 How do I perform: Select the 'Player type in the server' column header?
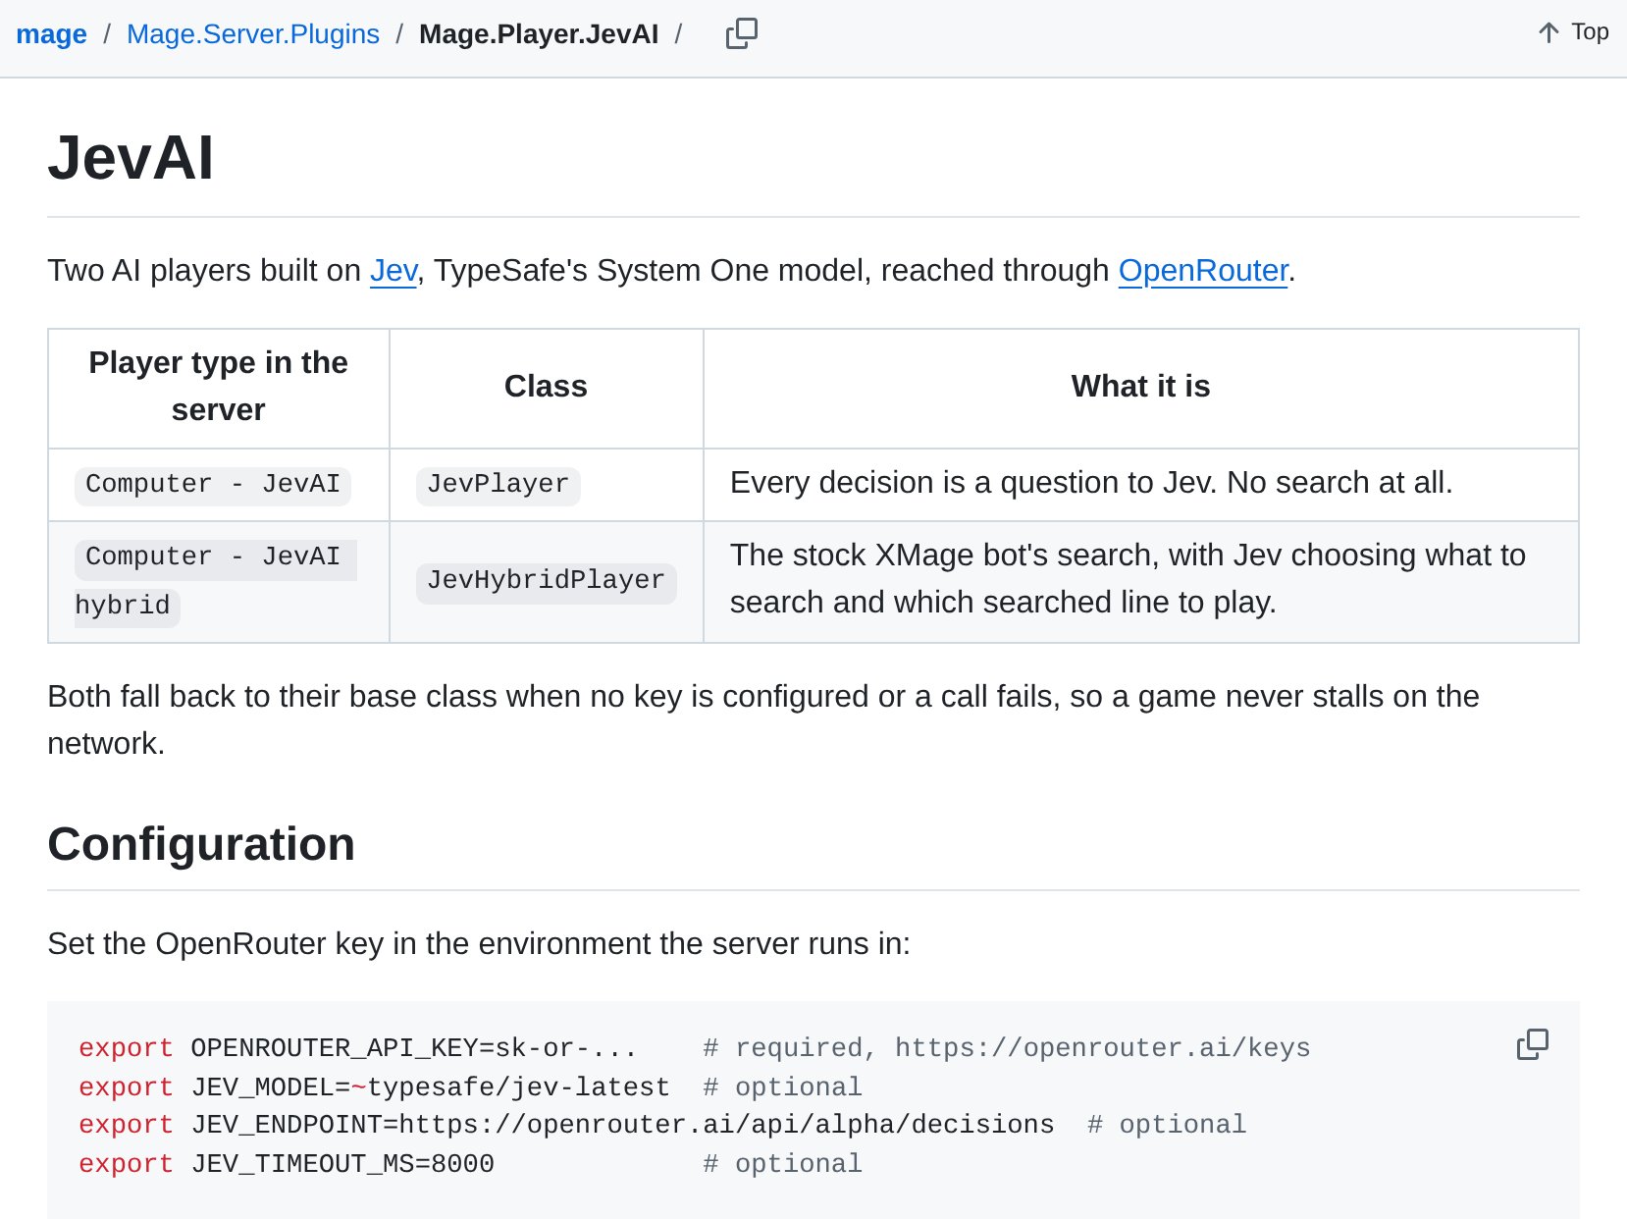[219, 387]
